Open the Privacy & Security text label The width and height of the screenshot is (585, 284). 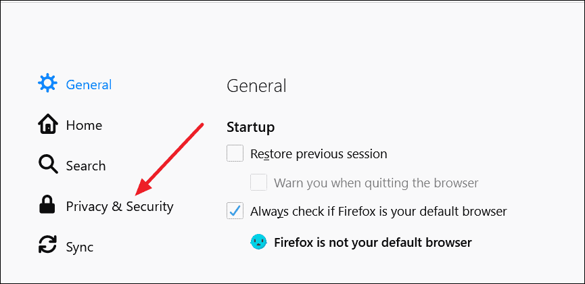120,207
